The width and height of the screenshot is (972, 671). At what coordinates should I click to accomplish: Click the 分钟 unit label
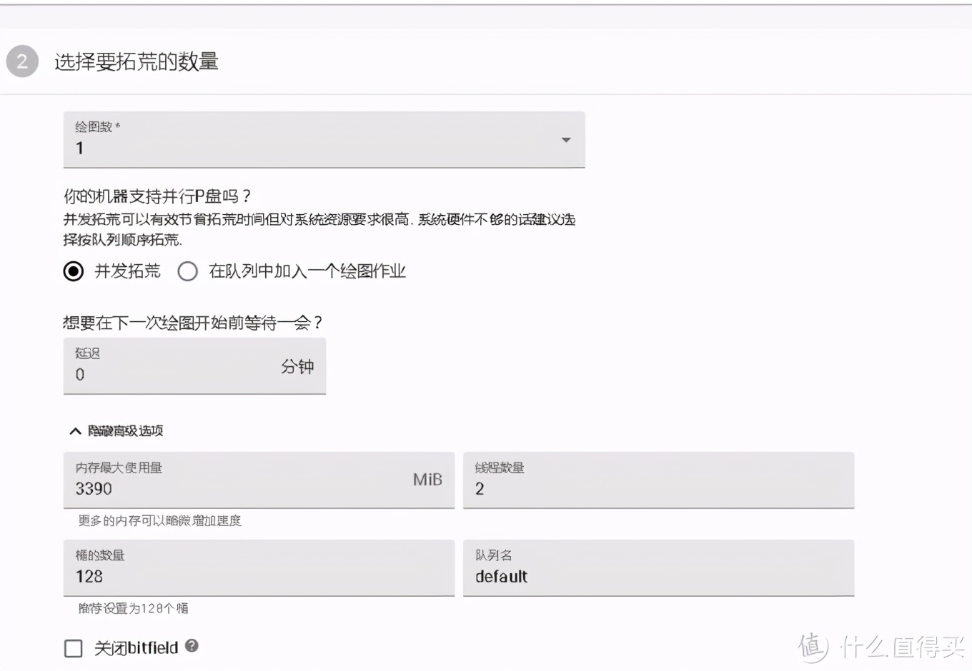297,366
